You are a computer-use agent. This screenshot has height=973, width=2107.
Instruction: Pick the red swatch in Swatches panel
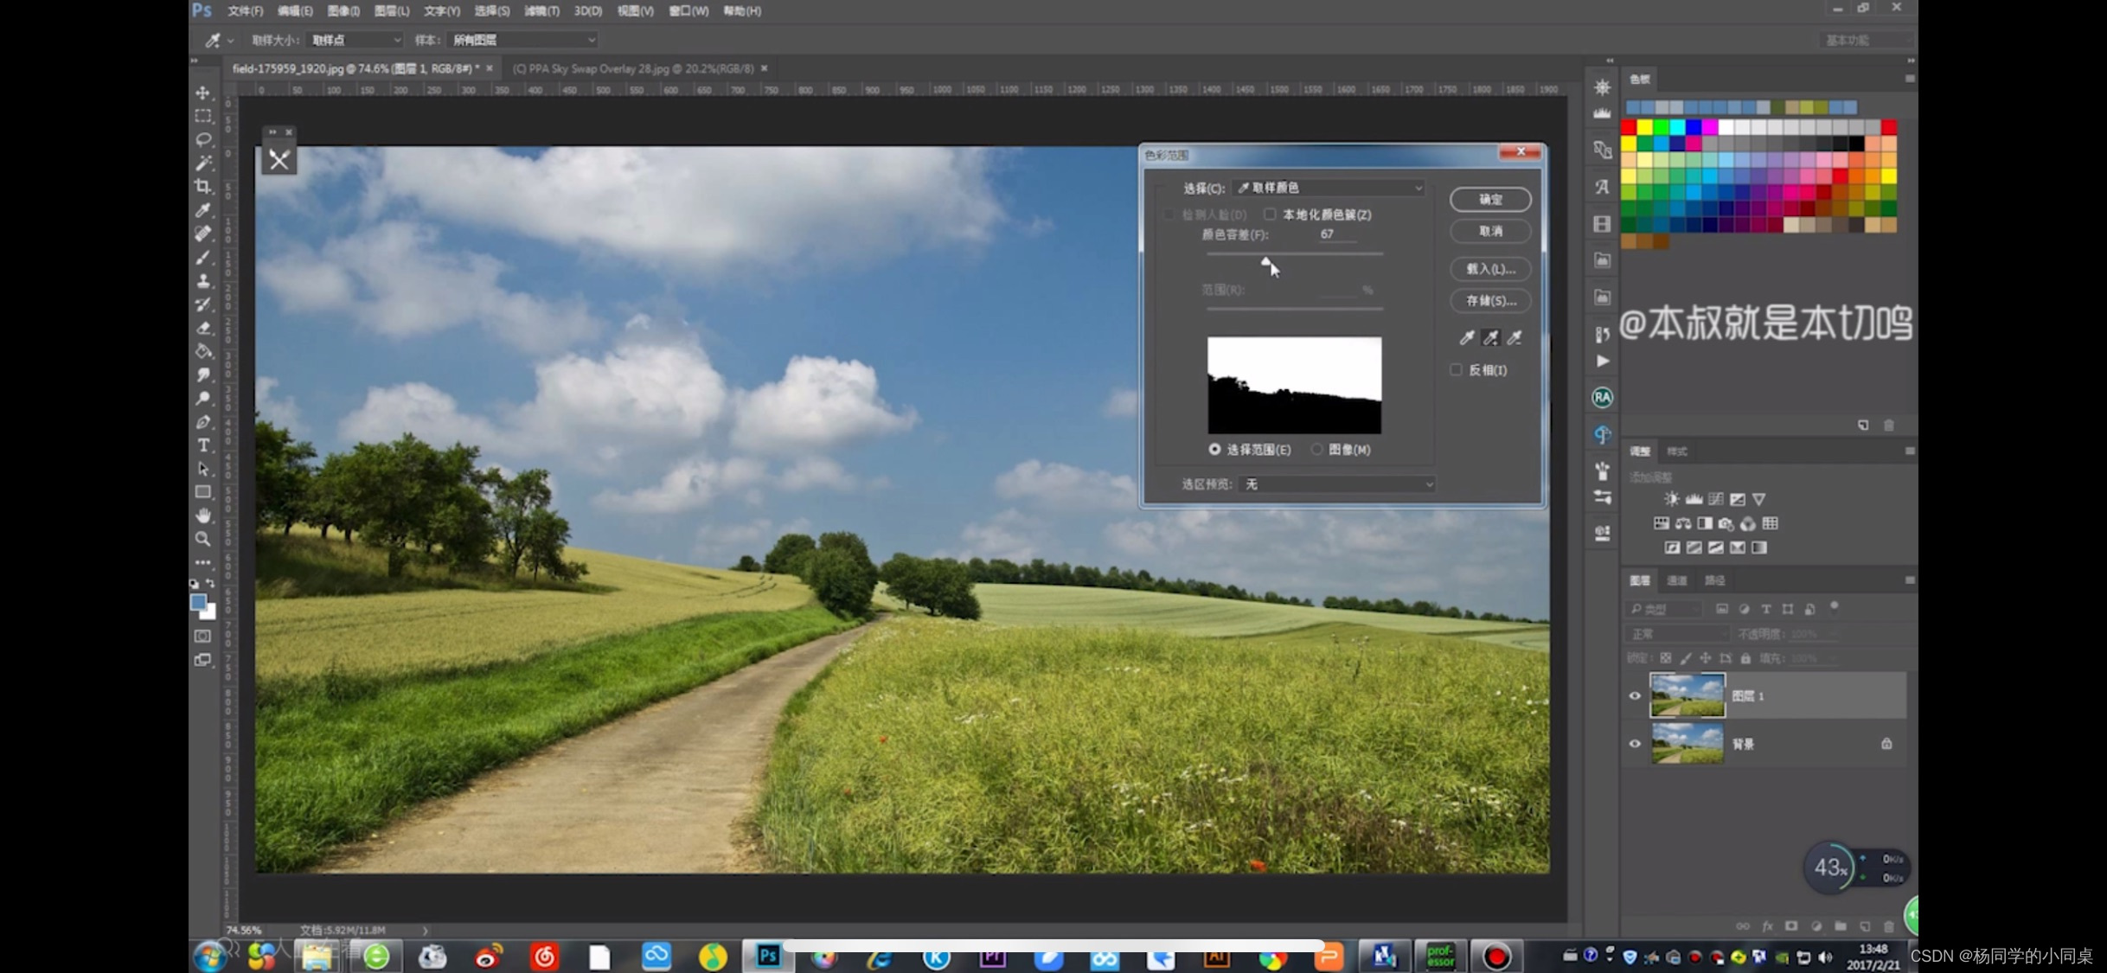tap(1629, 128)
